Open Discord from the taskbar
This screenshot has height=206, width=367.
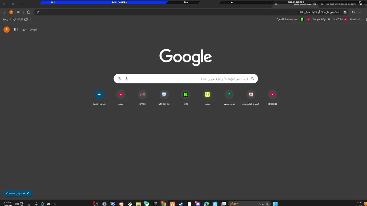click(x=198, y=204)
